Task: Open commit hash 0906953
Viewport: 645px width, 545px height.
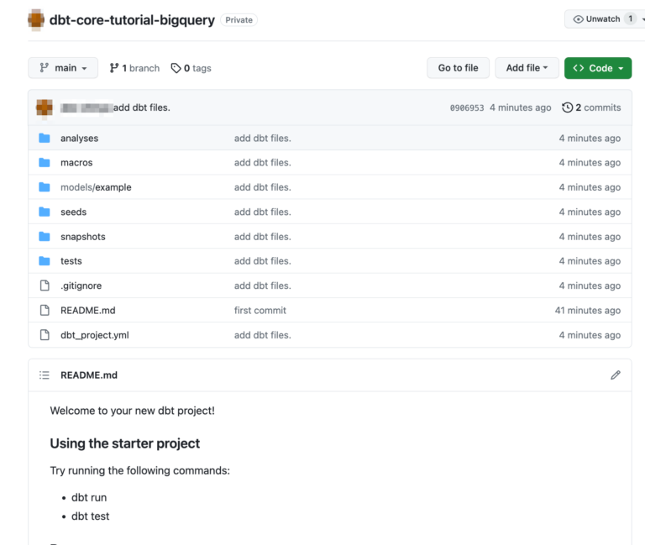Action: coord(467,108)
